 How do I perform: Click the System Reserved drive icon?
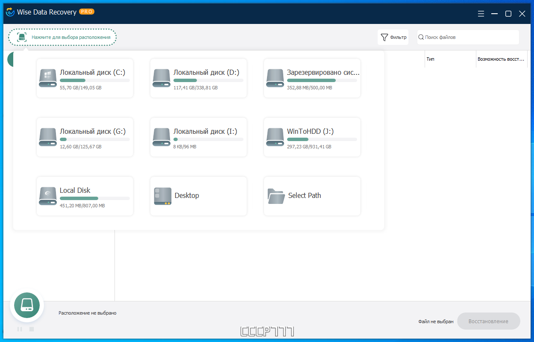point(275,78)
